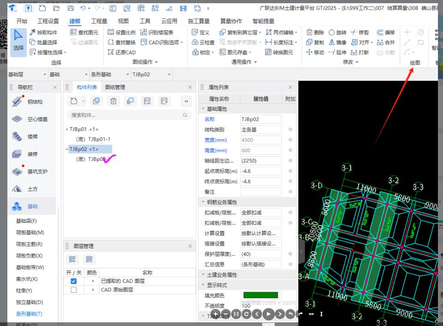Click 还原CAD restore tool
The image size is (443, 326).
click(122, 53)
